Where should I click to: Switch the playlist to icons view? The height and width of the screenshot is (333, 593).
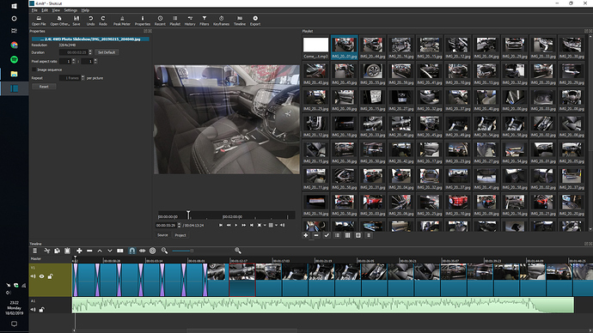(x=358, y=235)
